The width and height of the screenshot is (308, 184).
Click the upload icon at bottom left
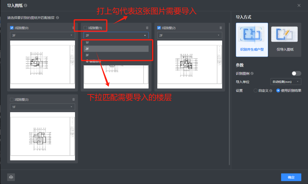tap(11, 177)
